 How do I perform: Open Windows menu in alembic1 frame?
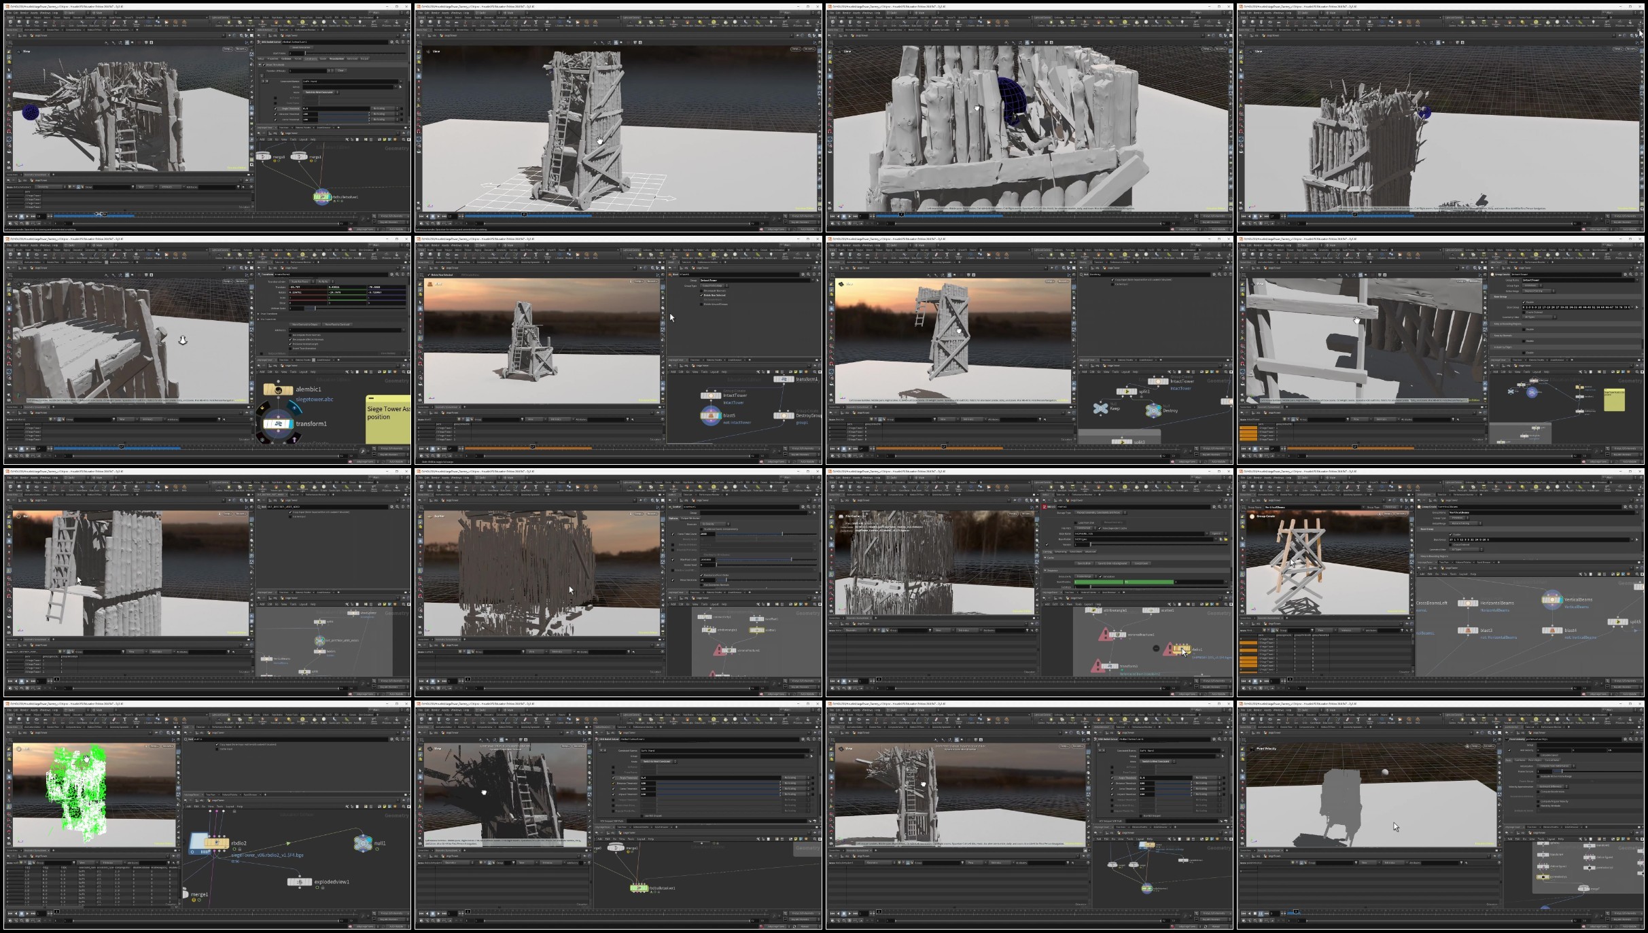[46, 245]
